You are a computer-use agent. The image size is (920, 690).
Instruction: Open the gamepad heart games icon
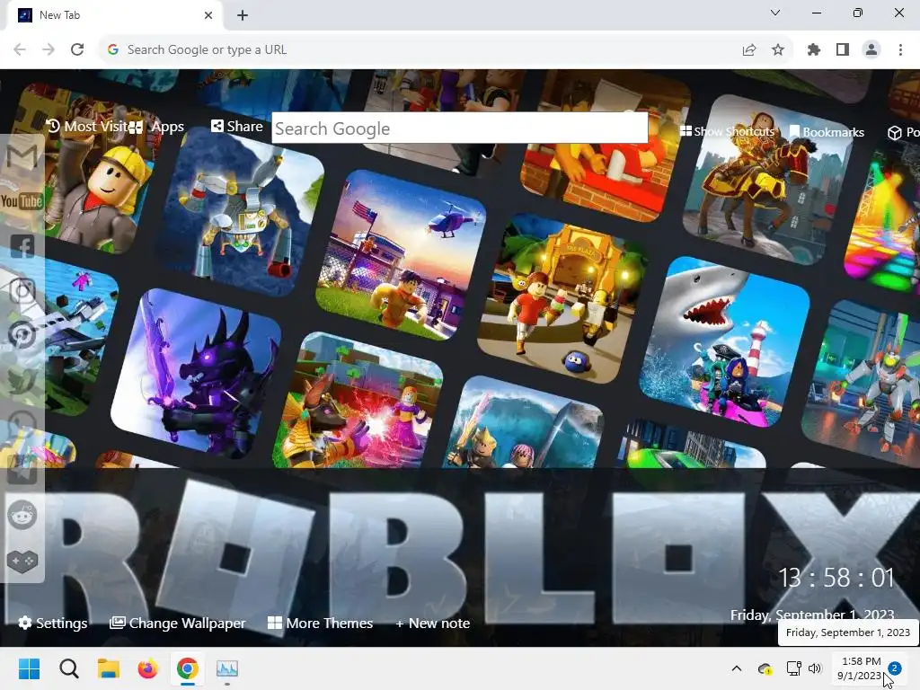point(22,561)
